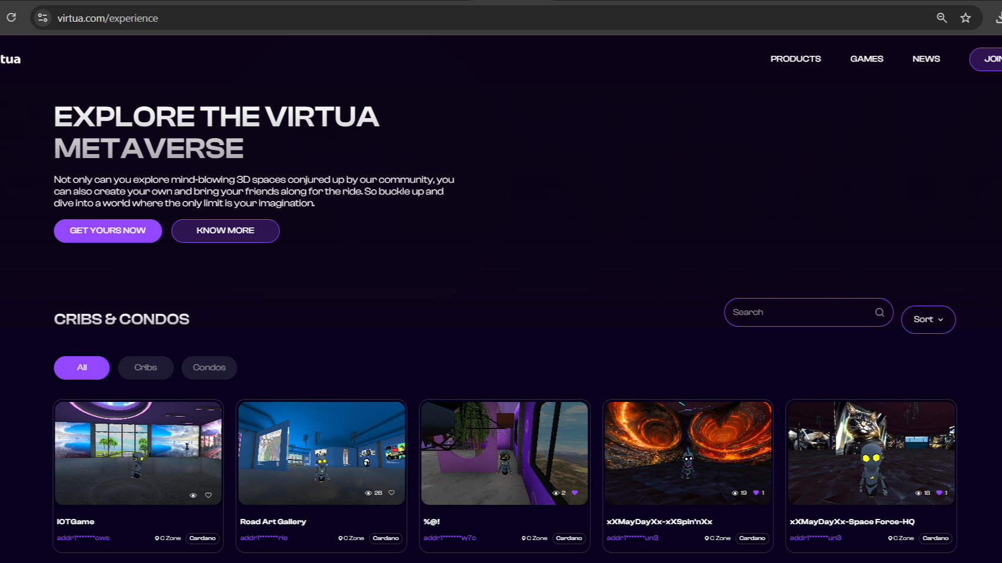
Task: Open the IOTGame space thumbnail
Action: click(138, 453)
